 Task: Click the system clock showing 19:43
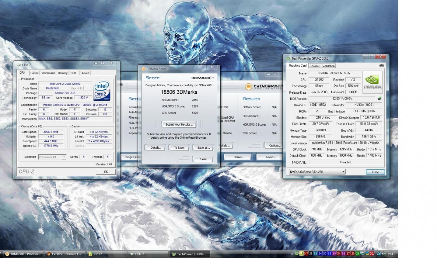click(391, 254)
